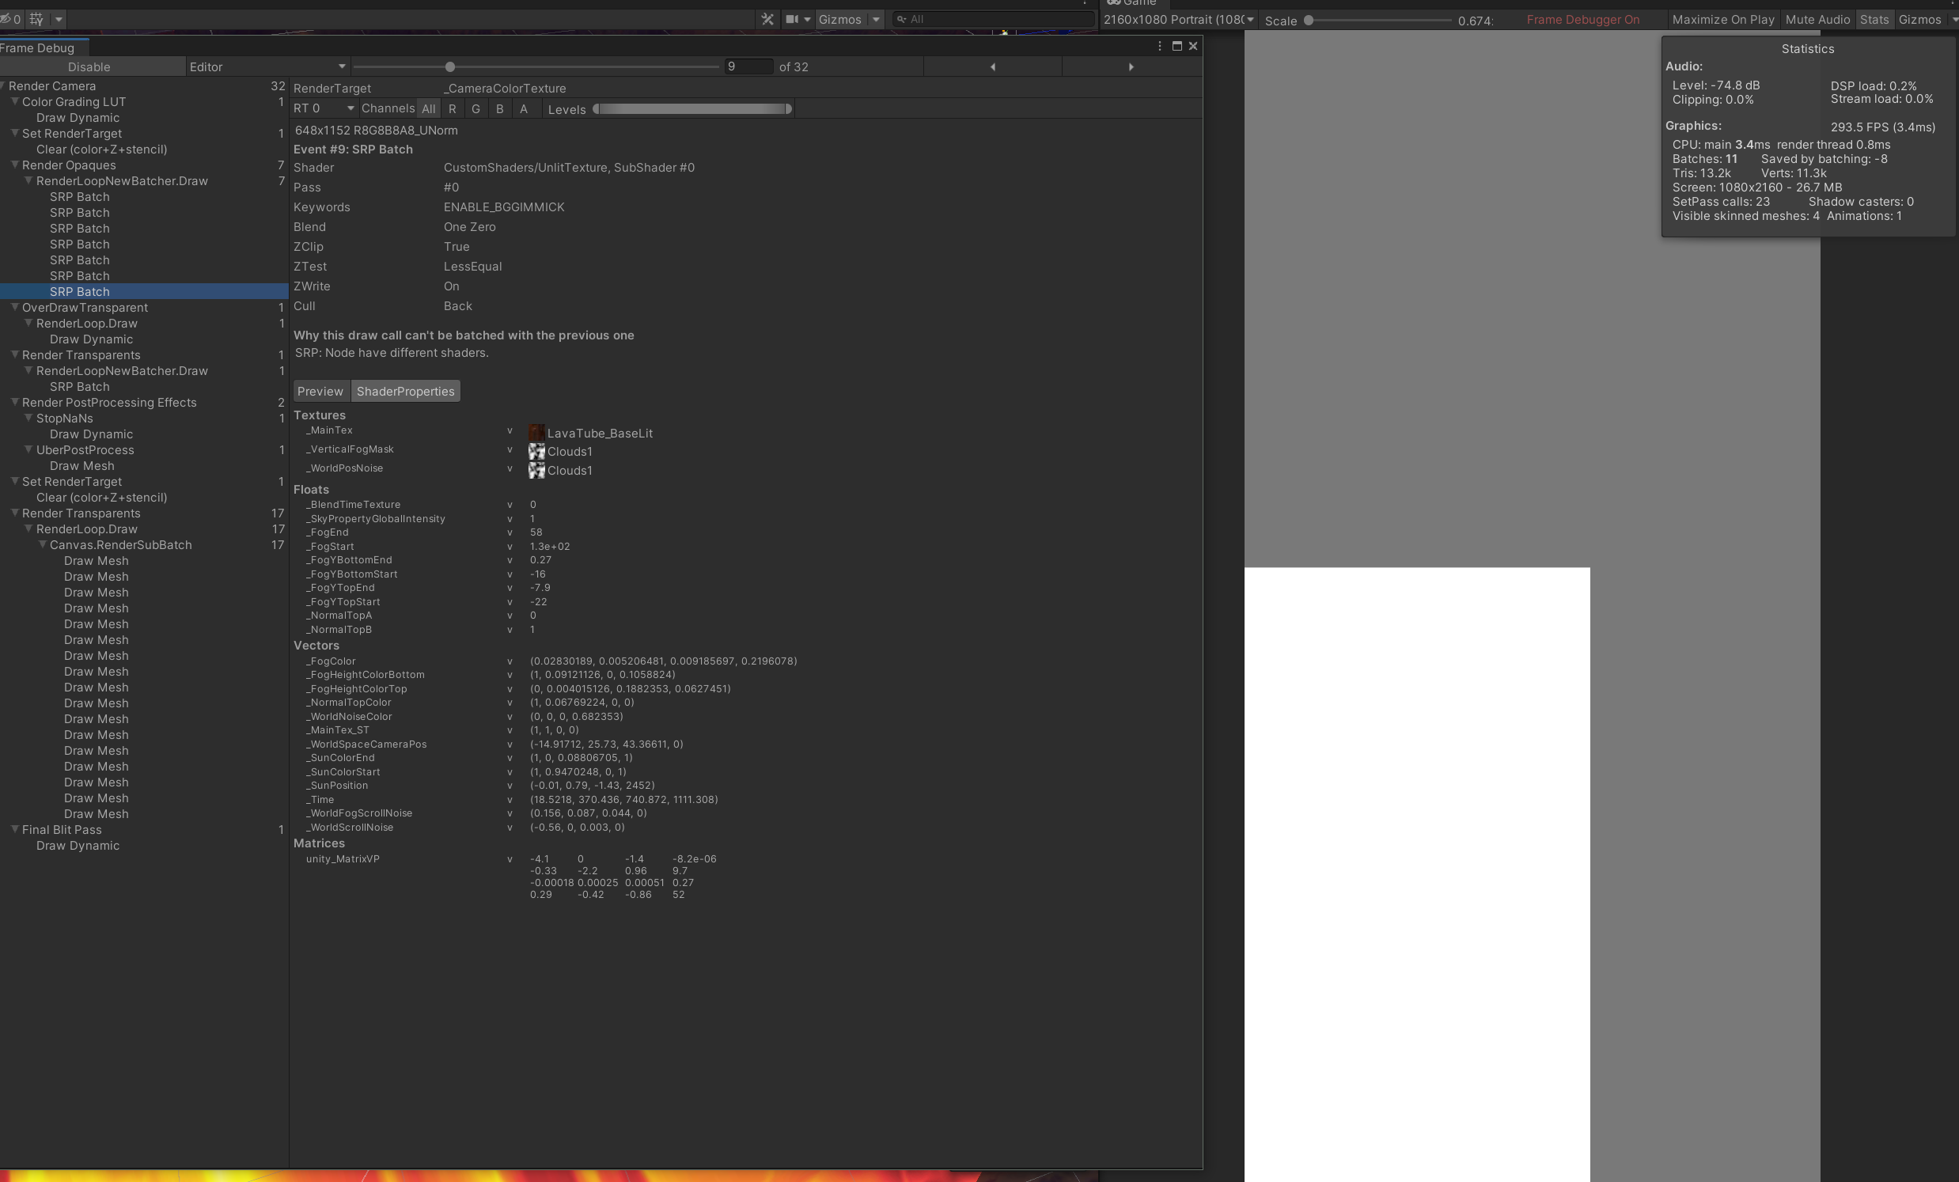
Task: Toggle Mute Audio in Game view
Action: [x=1817, y=19]
